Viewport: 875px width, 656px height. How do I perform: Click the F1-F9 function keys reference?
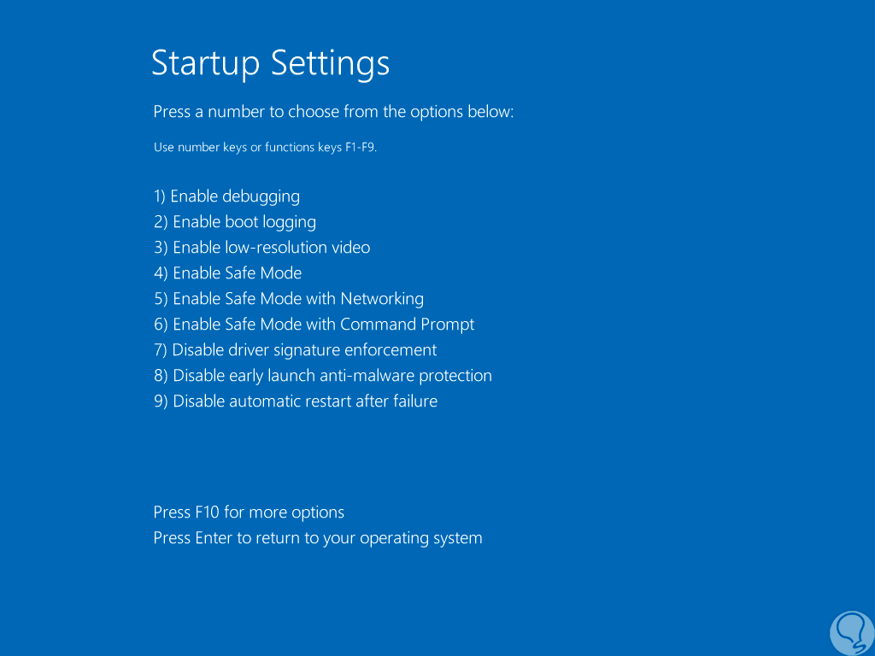(x=358, y=147)
